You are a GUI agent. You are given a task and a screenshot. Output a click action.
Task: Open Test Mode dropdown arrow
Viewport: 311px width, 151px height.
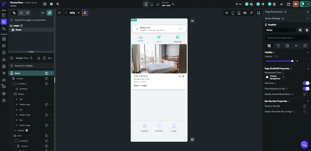pyautogui.click(x=308, y=4)
